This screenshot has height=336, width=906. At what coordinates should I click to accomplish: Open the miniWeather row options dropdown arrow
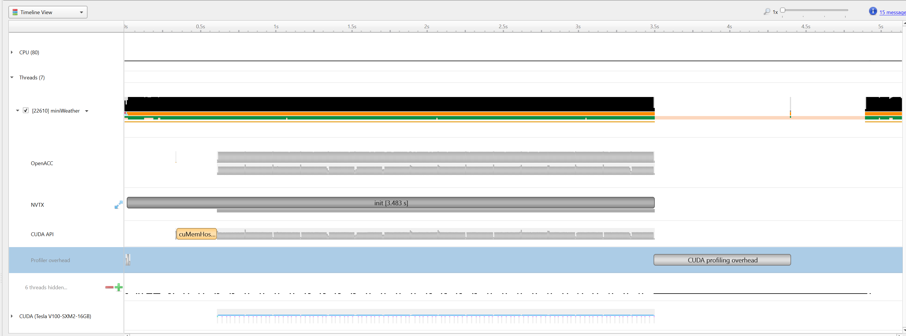click(x=87, y=111)
